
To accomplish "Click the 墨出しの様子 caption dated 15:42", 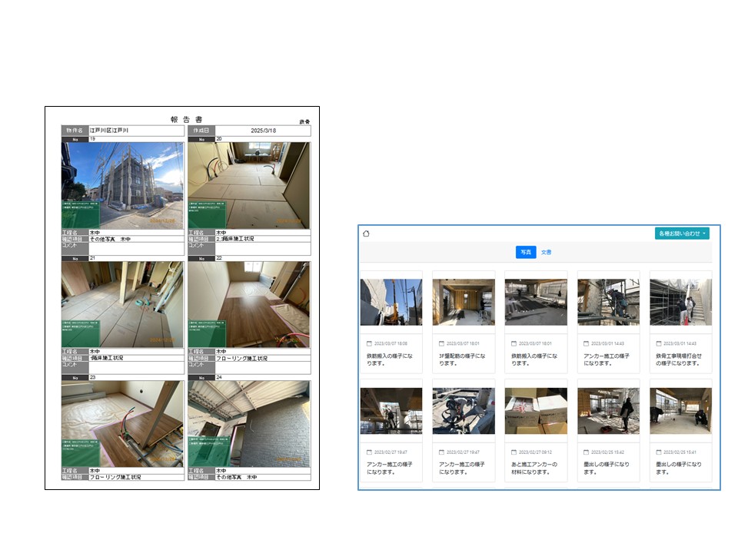I will pos(608,468).
